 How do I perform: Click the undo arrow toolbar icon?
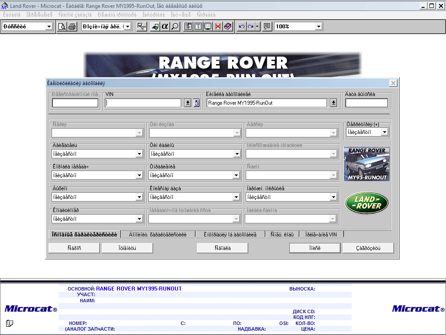click(x=241, y=27)
